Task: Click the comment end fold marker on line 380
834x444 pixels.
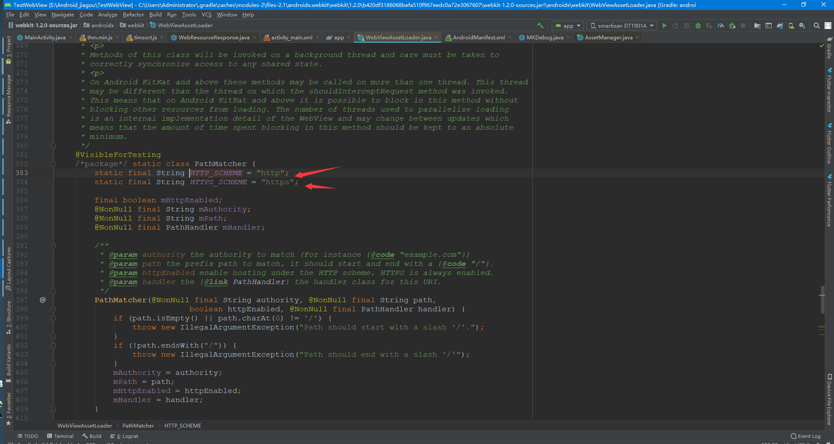Action: 53,146
